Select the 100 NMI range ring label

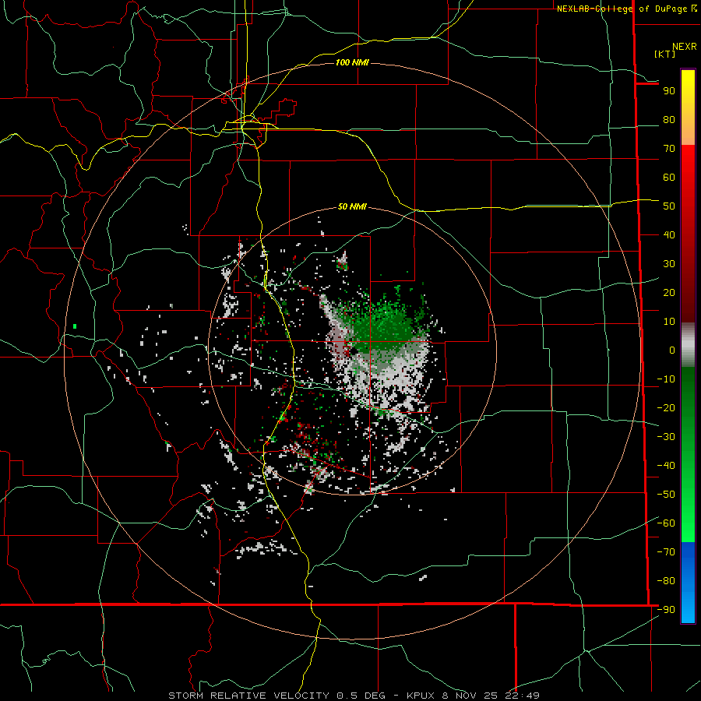(x=352, y=62)
